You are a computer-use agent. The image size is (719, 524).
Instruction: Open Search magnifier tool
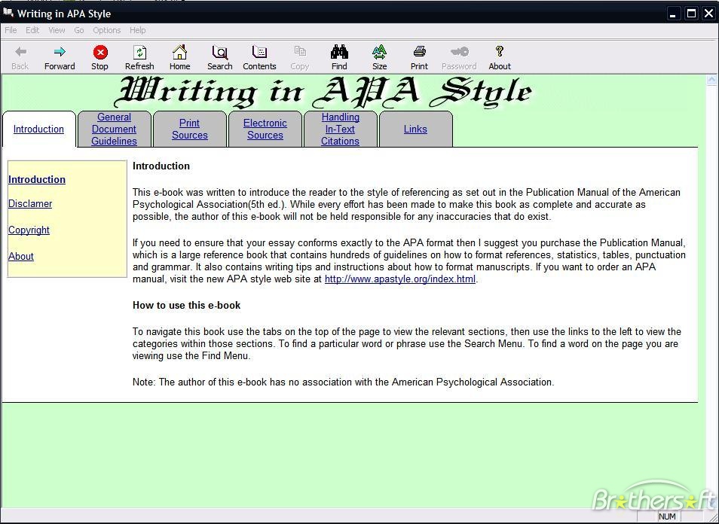pos(219,52)
